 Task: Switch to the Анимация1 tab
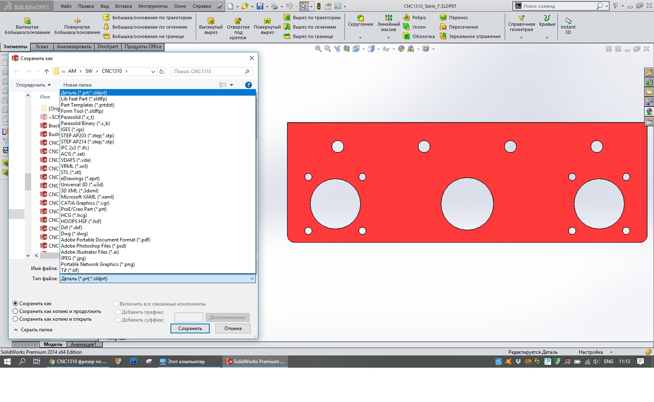(x=83, y=344)
